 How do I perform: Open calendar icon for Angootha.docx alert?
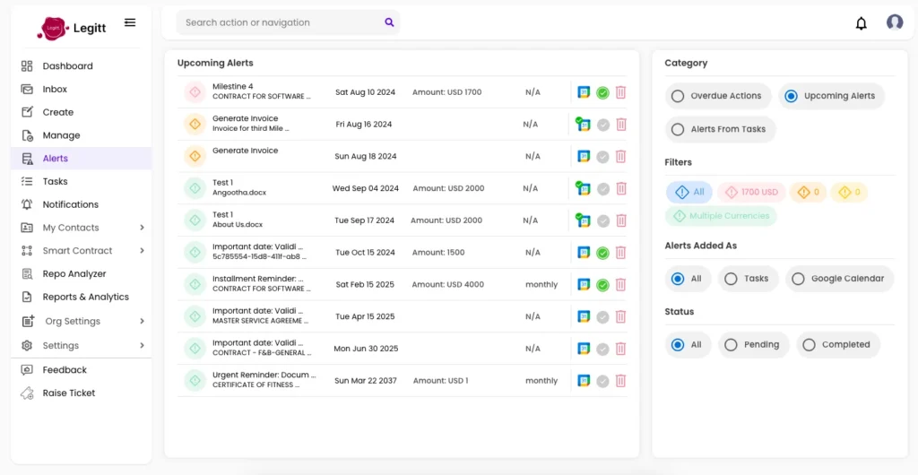583,188
